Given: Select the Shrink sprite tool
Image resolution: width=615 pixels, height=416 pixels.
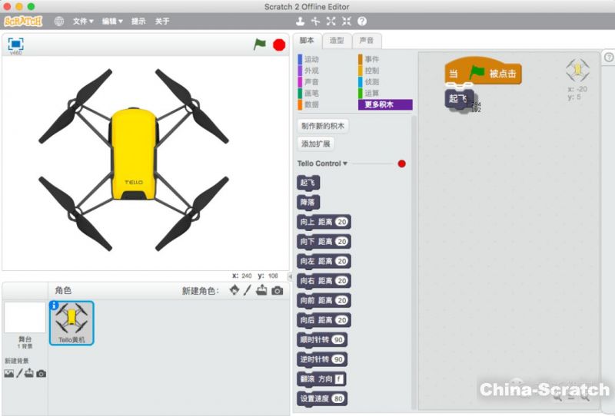Looking at the screenshot, I should tap(347, 21).
